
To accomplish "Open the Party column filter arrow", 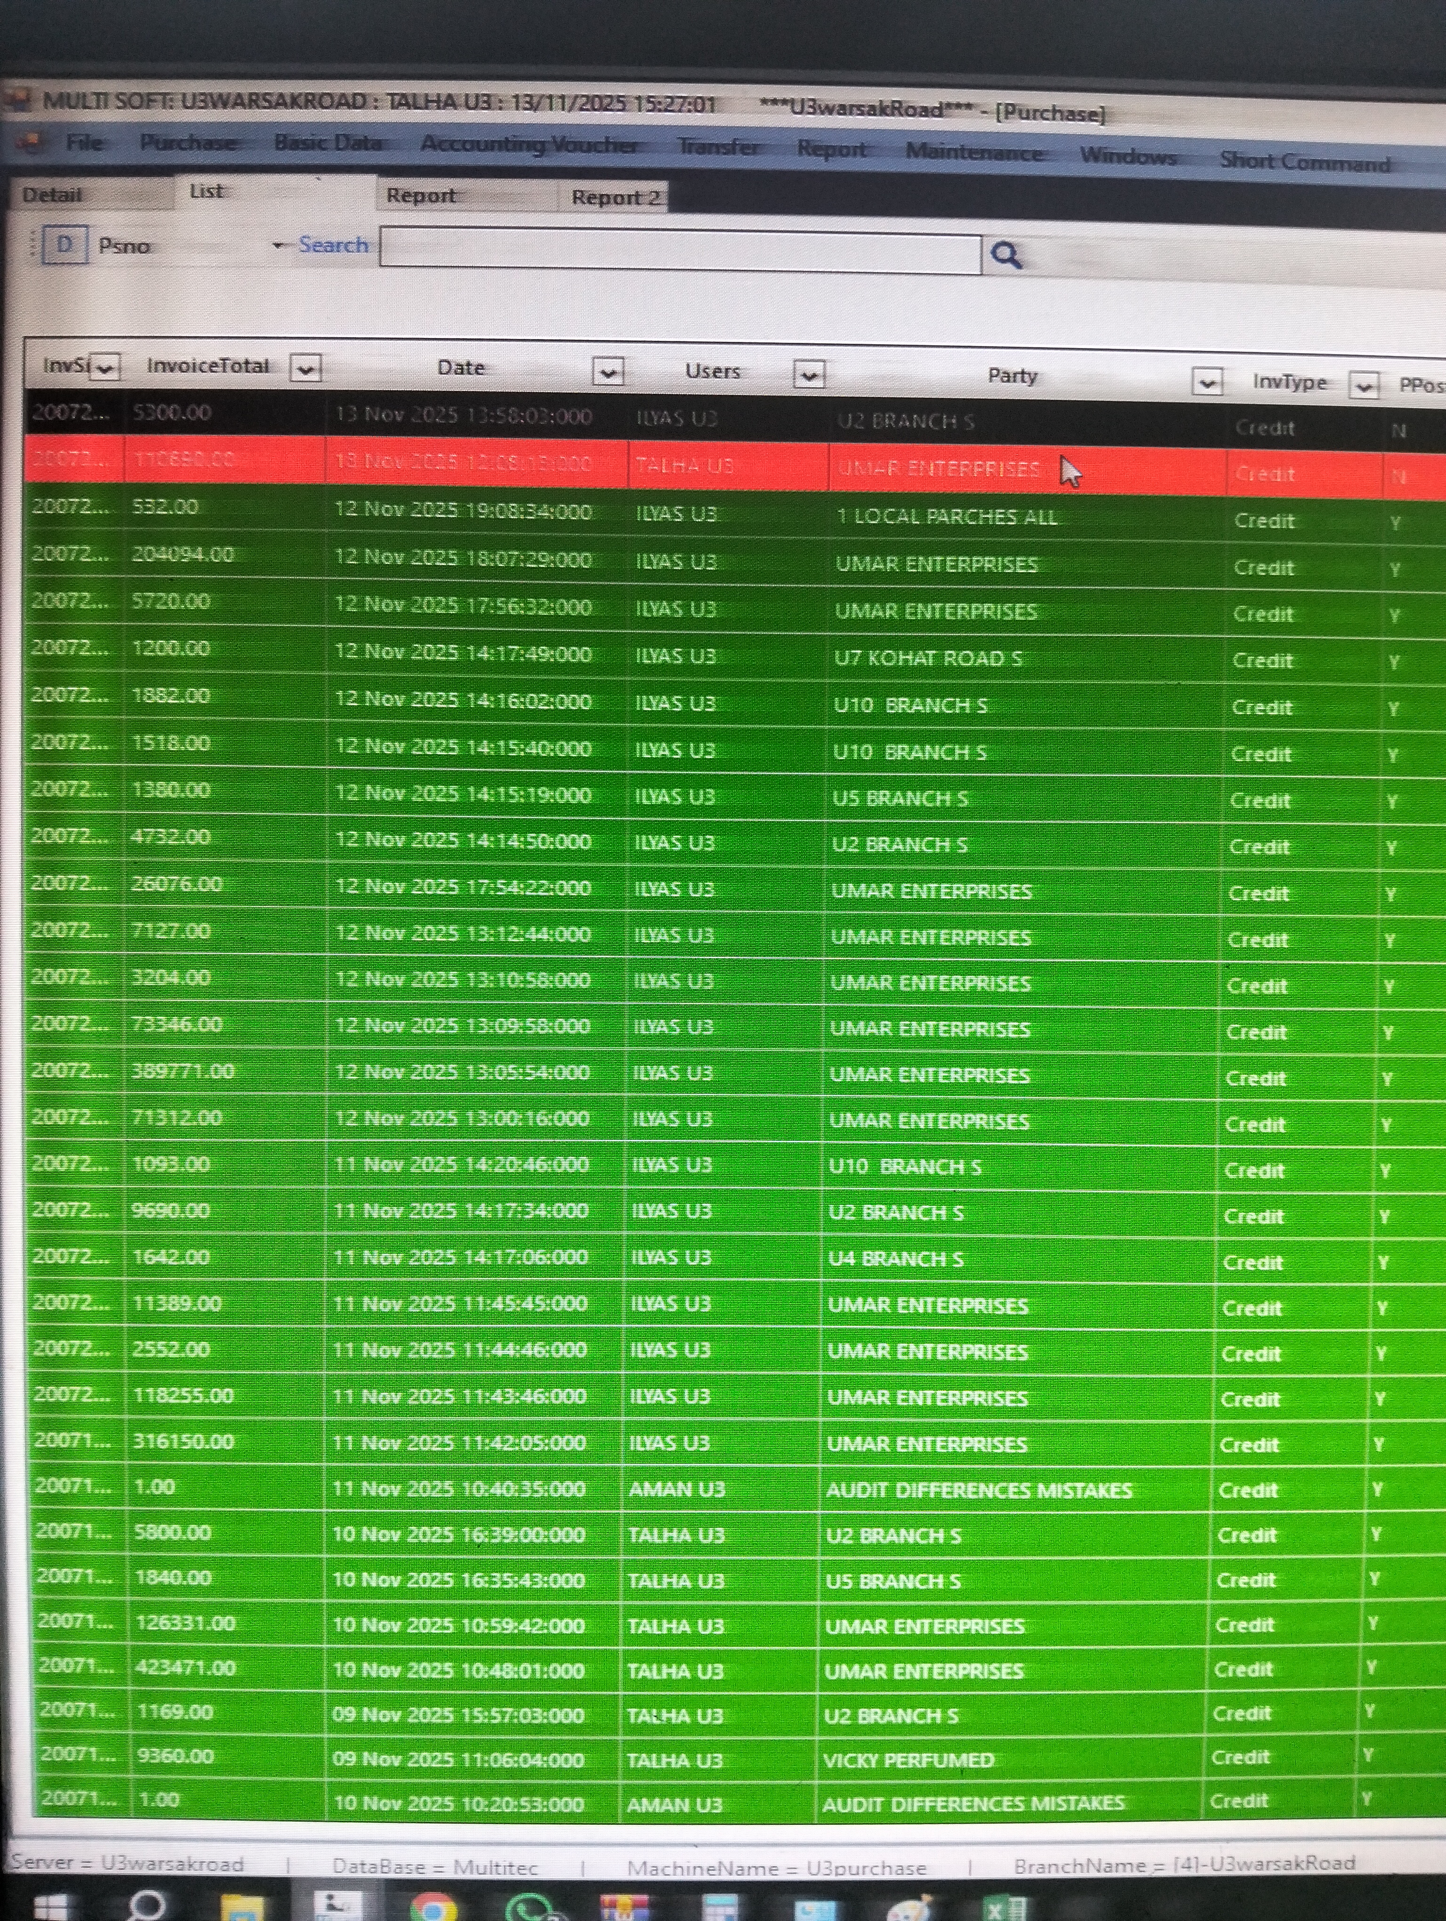I will pyautogui.click(x=1207, y=381).
